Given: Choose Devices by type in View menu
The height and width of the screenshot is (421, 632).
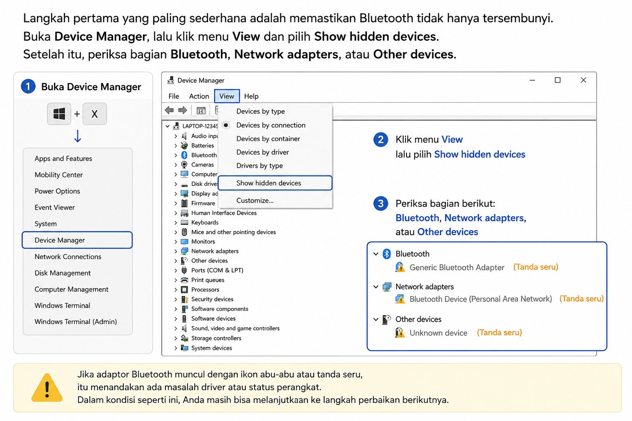Looking at the screenshot, I should pyautogui.click(x=275, y=111).
